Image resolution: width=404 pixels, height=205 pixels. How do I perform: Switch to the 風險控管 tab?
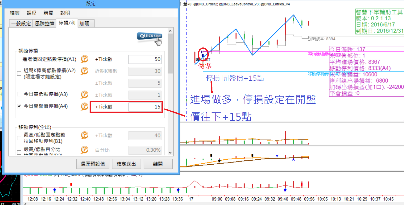[x=45, y=23]
